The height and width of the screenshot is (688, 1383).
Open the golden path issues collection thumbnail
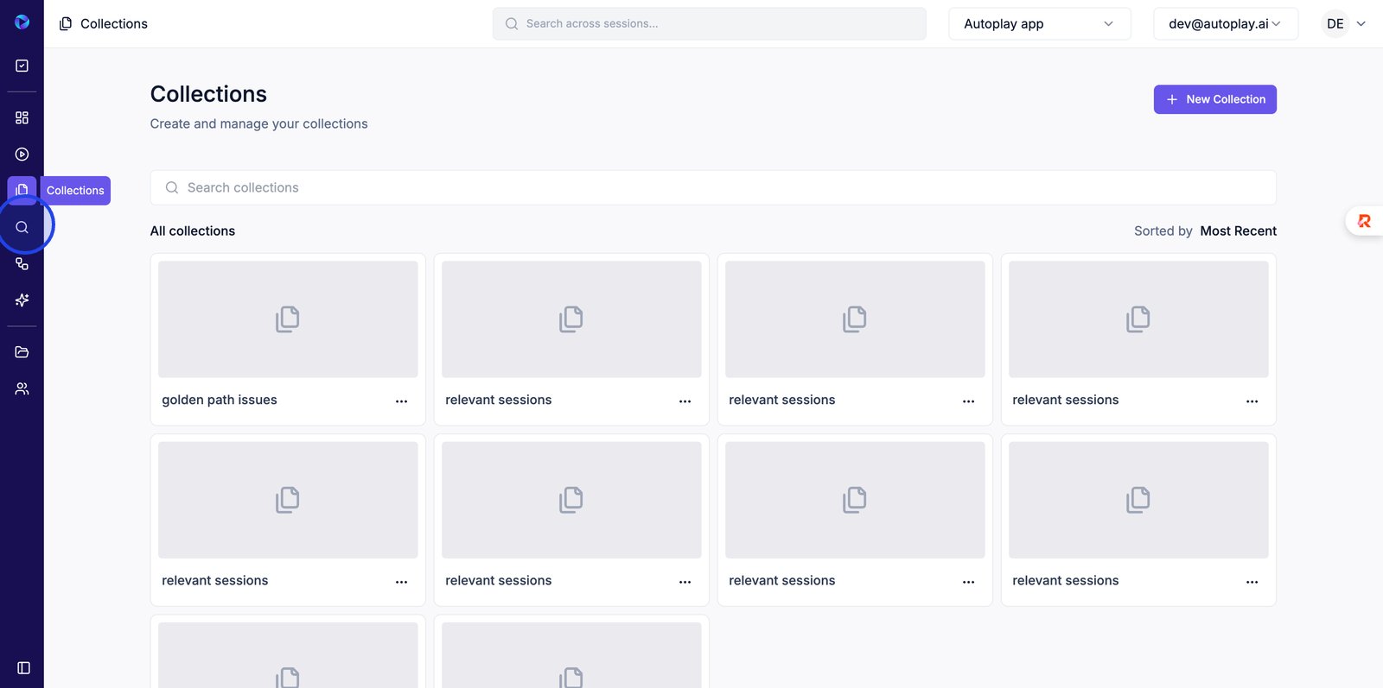click(x=288, y=319)
